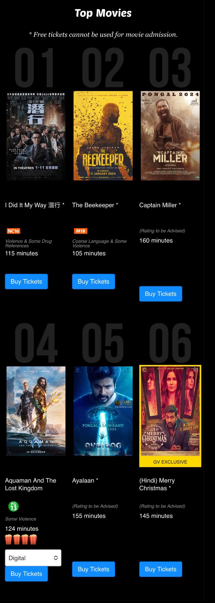Click the Ayalaan title link

tap(83, 480)
